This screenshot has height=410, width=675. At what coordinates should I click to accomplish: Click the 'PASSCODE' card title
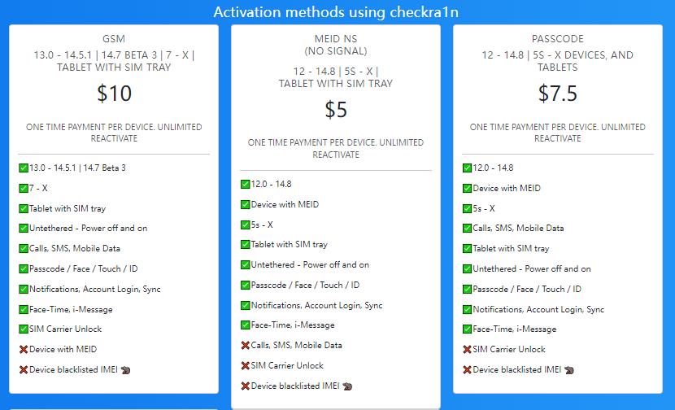(557, 39)
